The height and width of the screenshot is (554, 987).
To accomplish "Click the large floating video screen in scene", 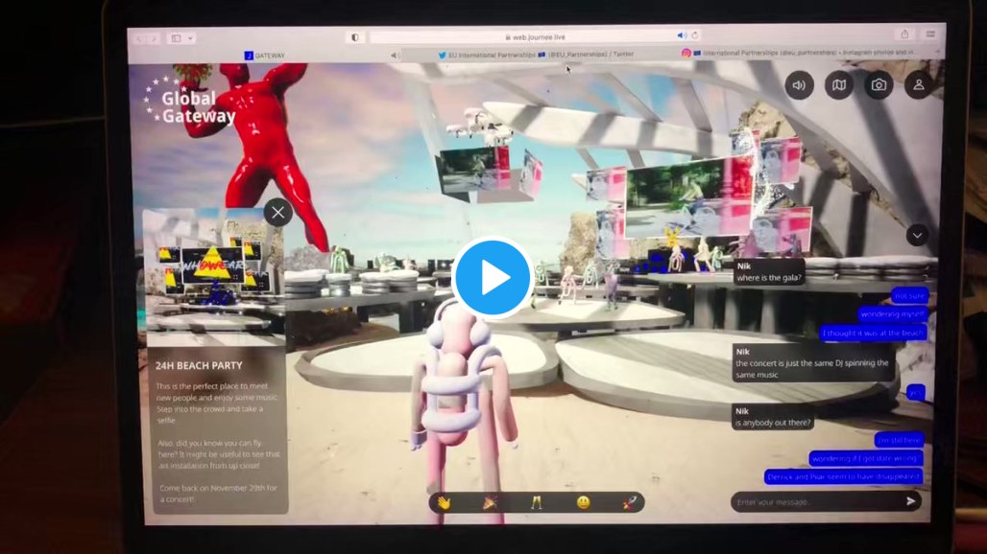I will [x=689, y=196].
